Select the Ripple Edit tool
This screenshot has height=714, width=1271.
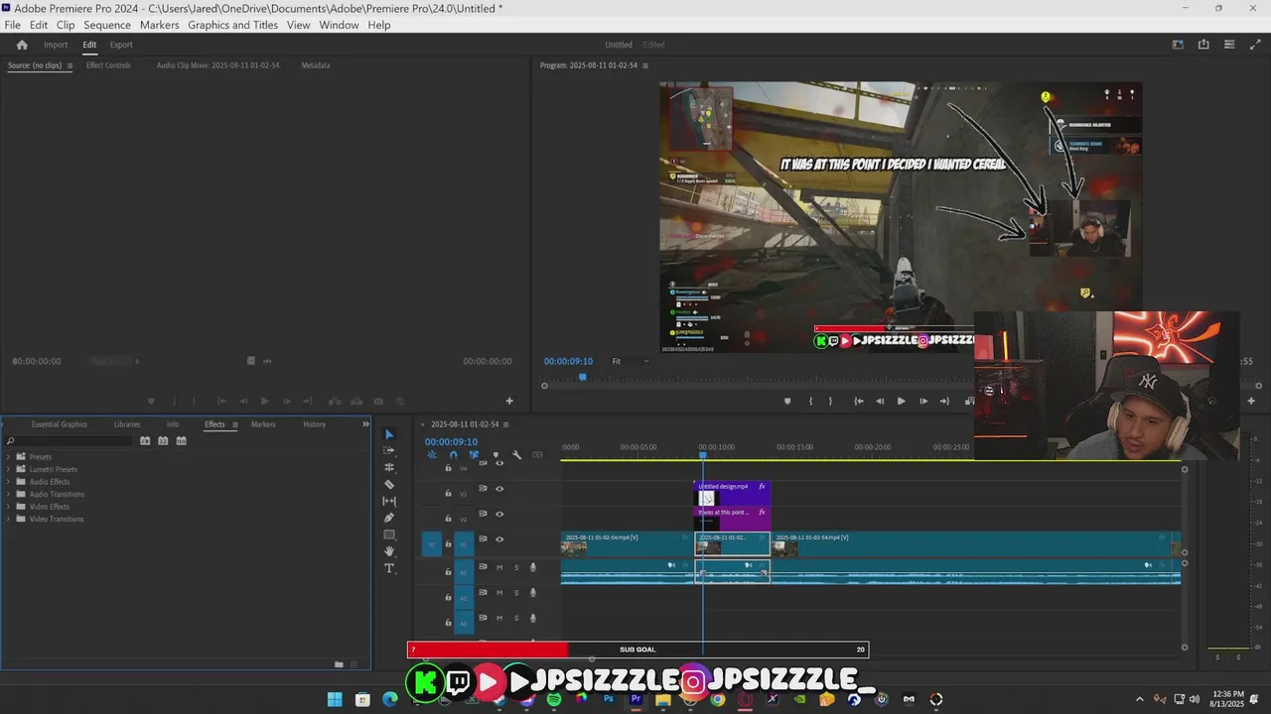click(x=389, y=467)
